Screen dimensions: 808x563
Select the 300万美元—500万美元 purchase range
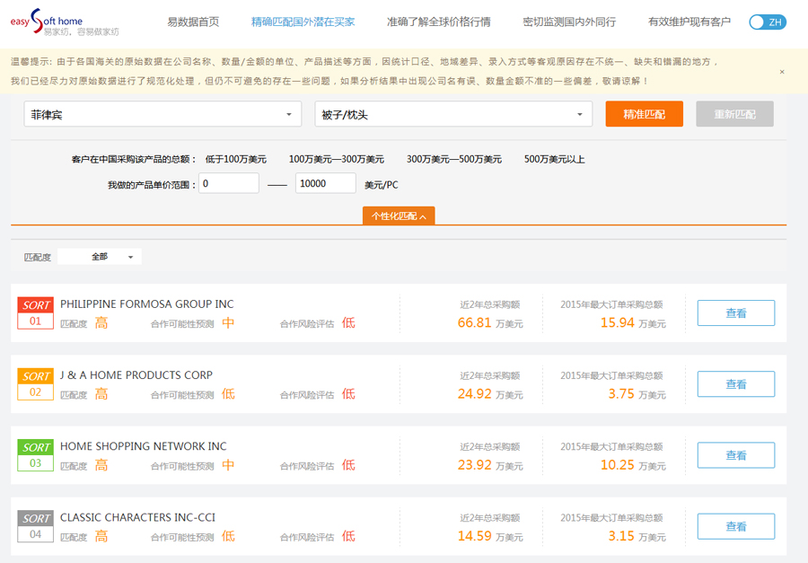click(x=454, y=159)
